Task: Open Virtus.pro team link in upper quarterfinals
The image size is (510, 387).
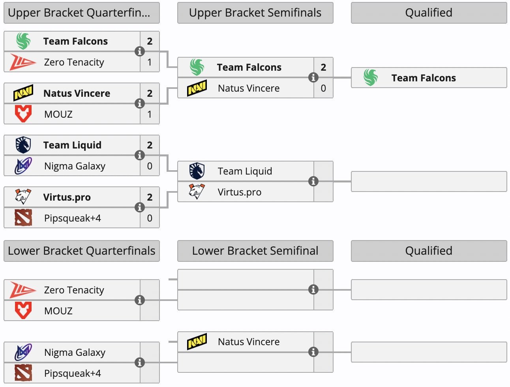Action: (x=67, y=197)
